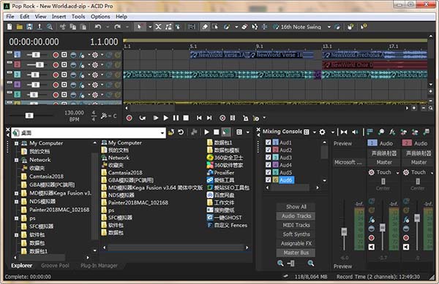The image size is (439, 284).
Task: Click the Master Bus button
Action: [296, 253]
